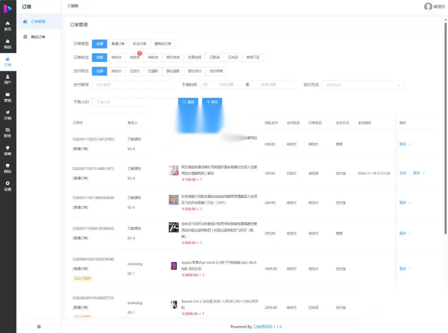Click the page vertical scrollbar
Screen dimensions: 448x333
tap(445, 128)
